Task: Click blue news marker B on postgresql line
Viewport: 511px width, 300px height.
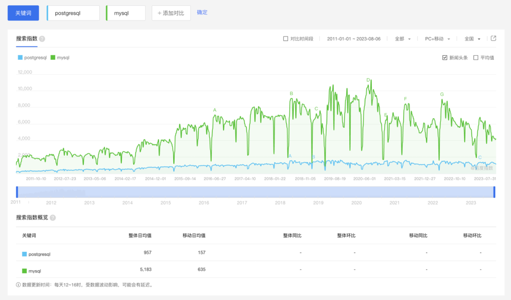Action: click(x=314, y=157)
